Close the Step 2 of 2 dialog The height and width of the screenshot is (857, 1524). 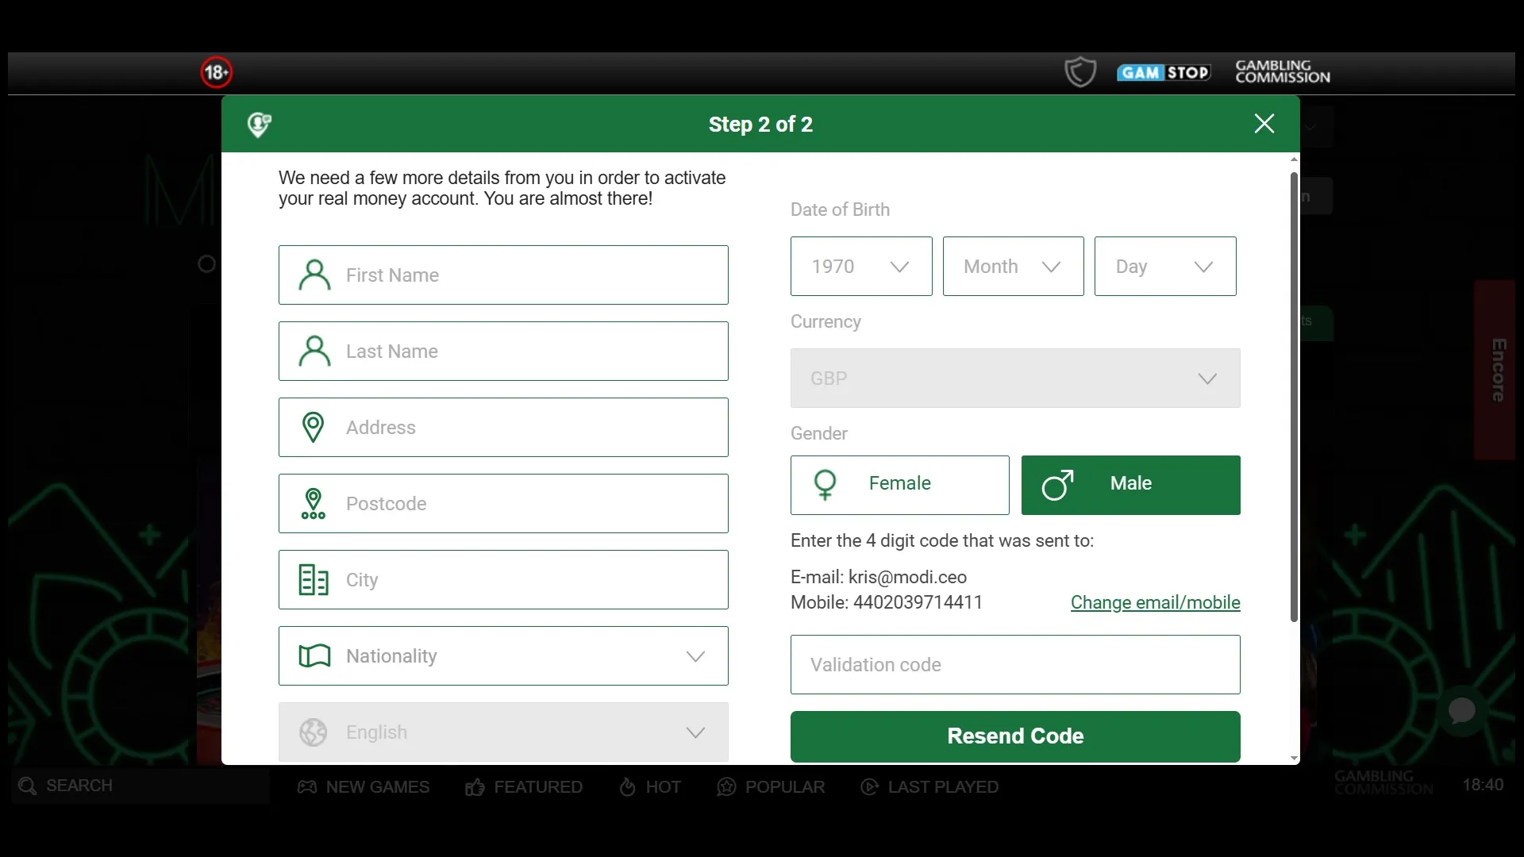pos(1264,124)
